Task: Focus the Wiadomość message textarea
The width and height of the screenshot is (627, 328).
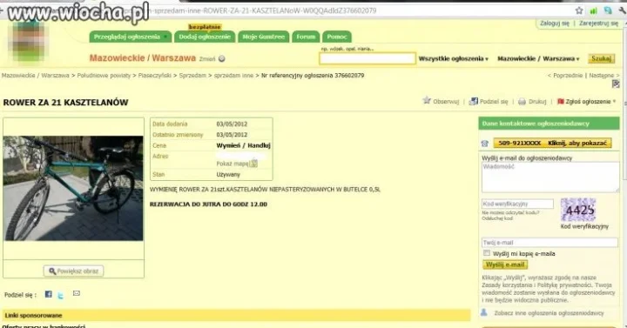Action: coord(550,177)
